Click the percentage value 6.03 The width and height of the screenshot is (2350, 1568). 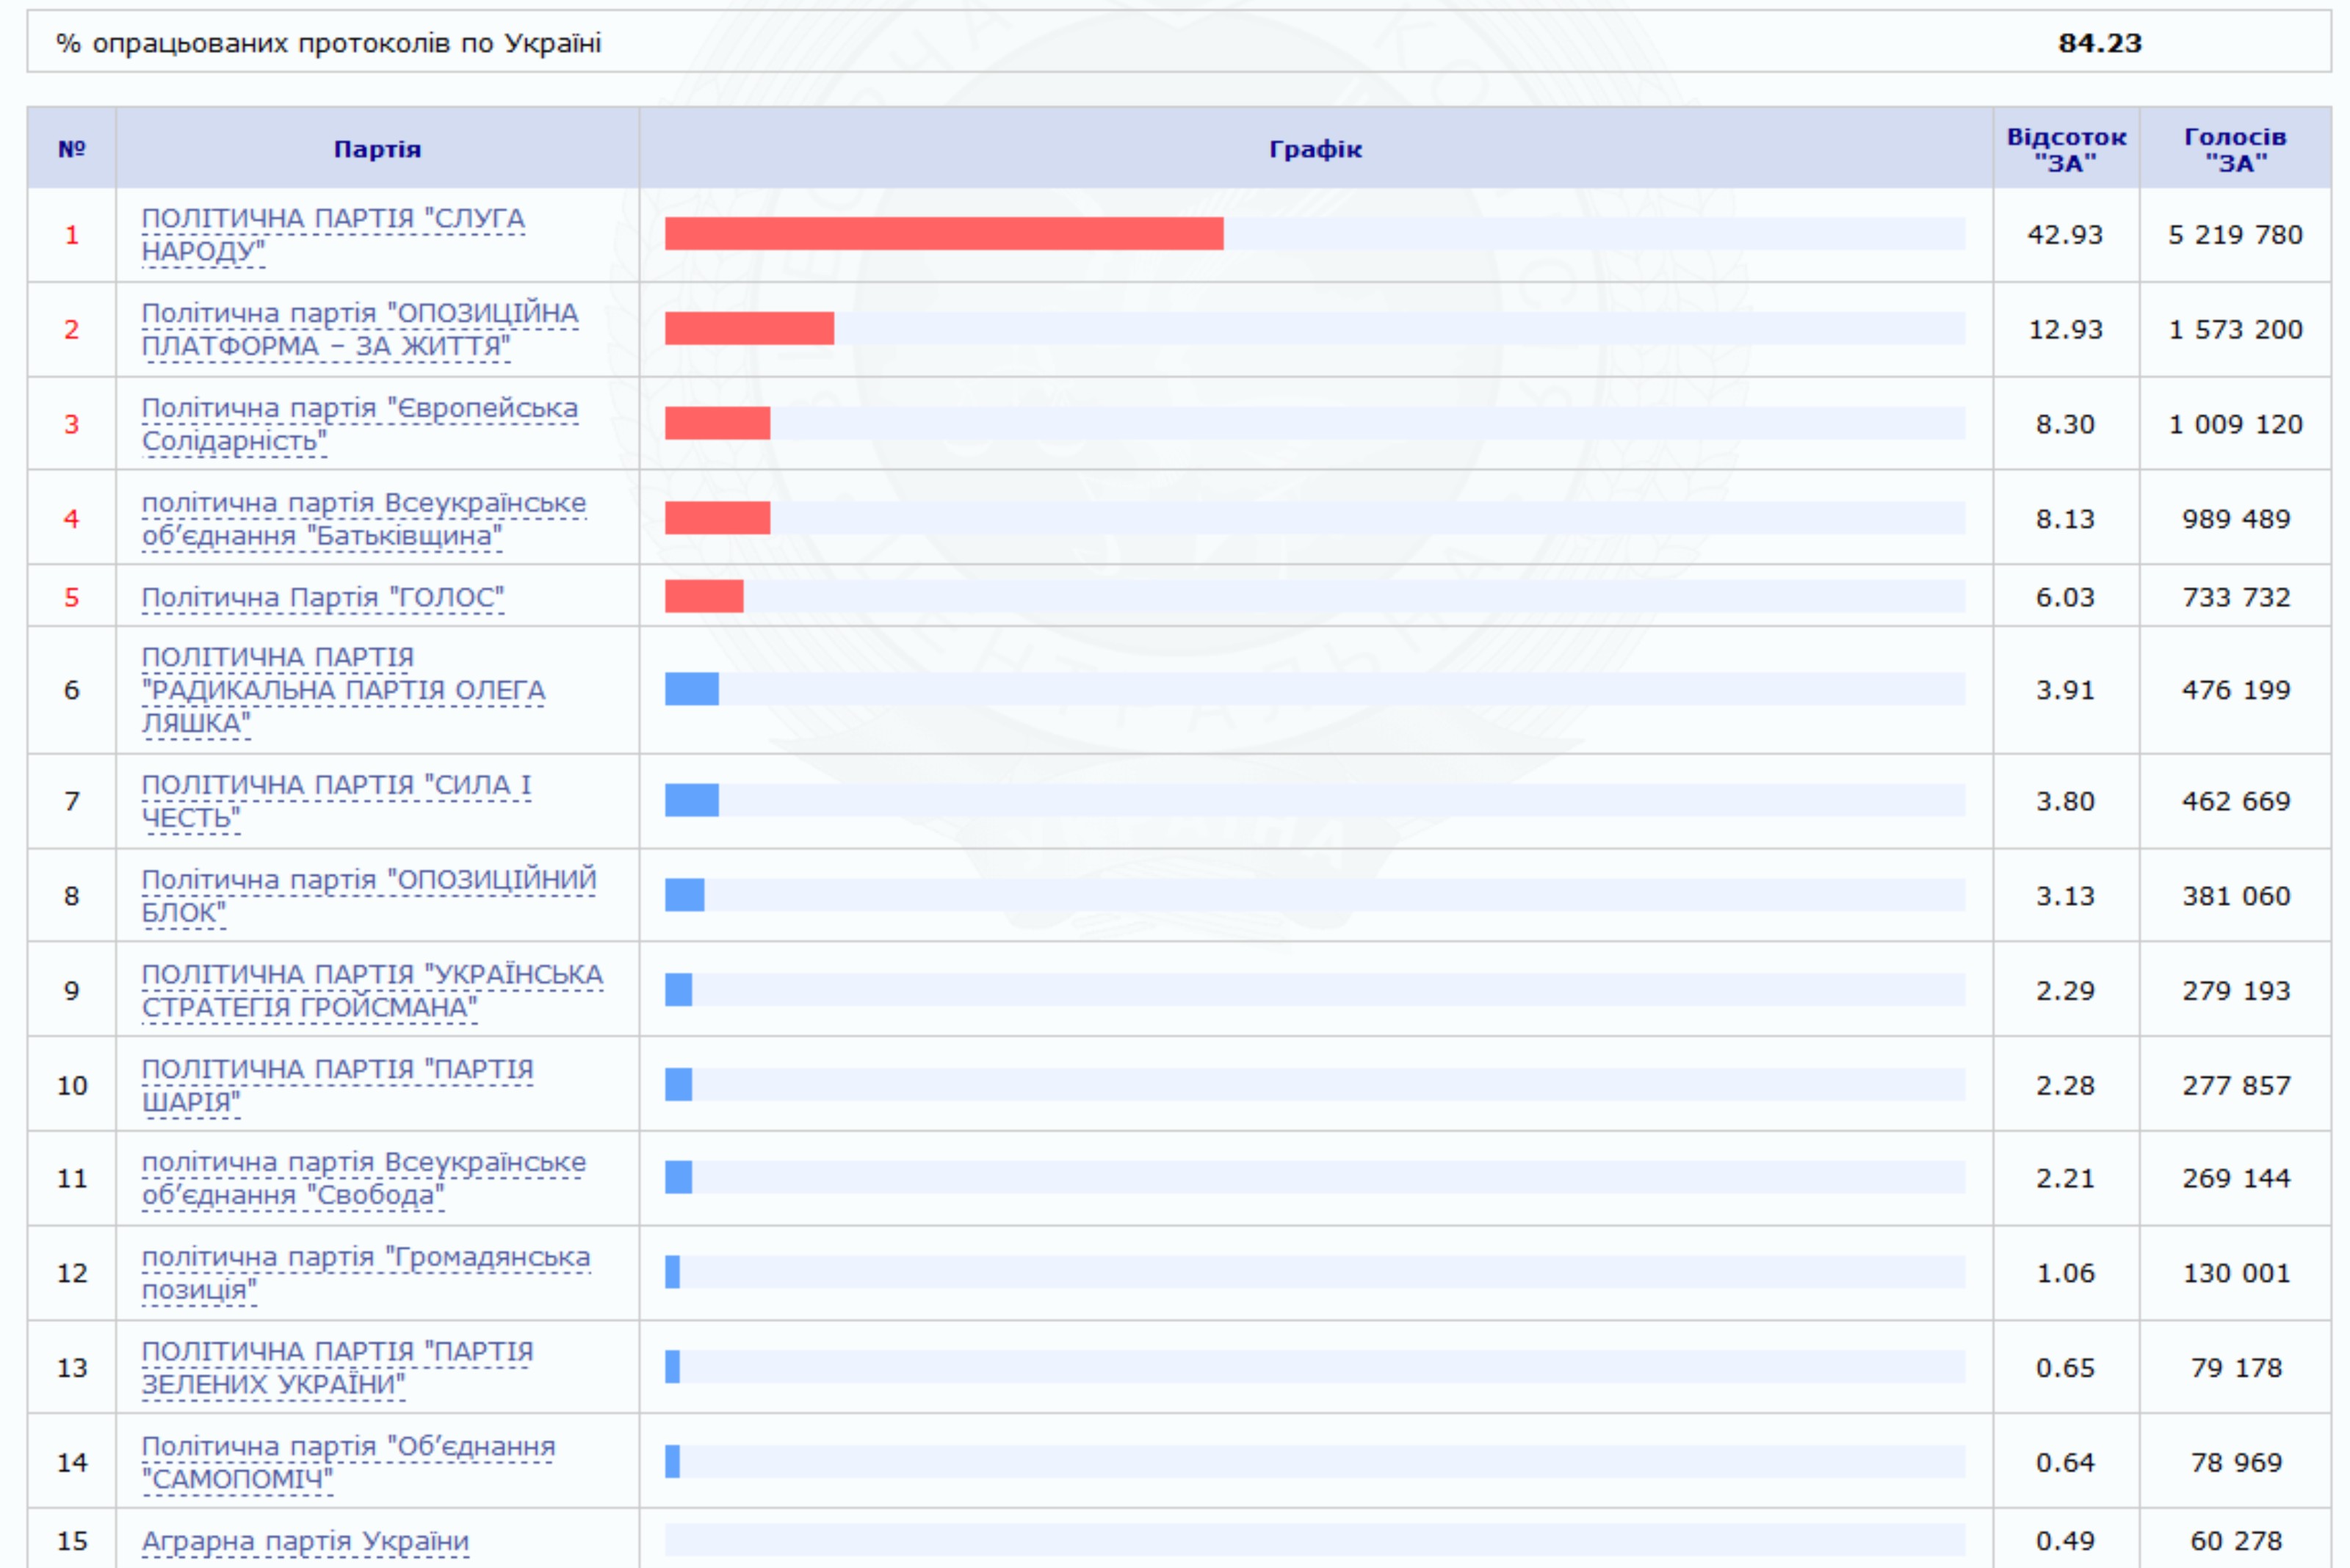pos(2066,598)
